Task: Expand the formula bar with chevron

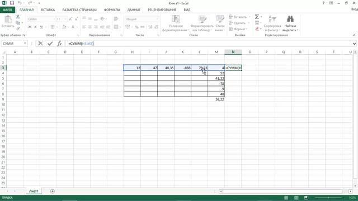Action: (x=354, y=44)
